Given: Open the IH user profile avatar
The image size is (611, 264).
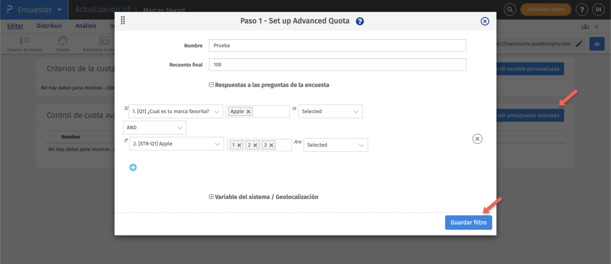Looking at the screenshot, I should tap(599, 10).
